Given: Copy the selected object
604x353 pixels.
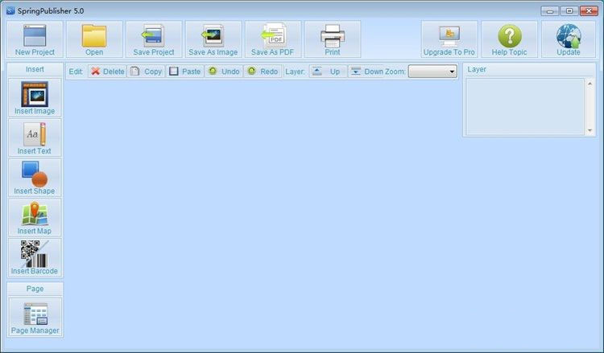Looking at the screenshot, I should coord(146,72).
